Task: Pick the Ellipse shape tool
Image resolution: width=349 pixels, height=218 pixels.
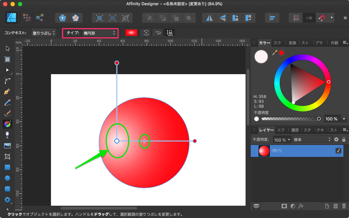Action: click(7, 178)
